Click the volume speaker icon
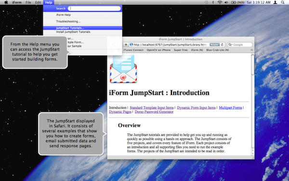Viewport: 289px width, 181px height. [x=226, y=2]
